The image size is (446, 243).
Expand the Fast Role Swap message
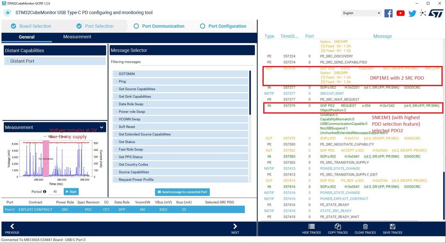click(x=181, y=149)
